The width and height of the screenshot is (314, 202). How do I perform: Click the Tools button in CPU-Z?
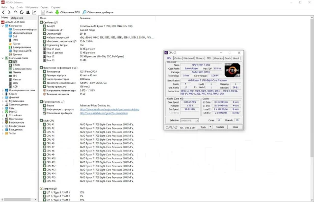tap(203, 127)
